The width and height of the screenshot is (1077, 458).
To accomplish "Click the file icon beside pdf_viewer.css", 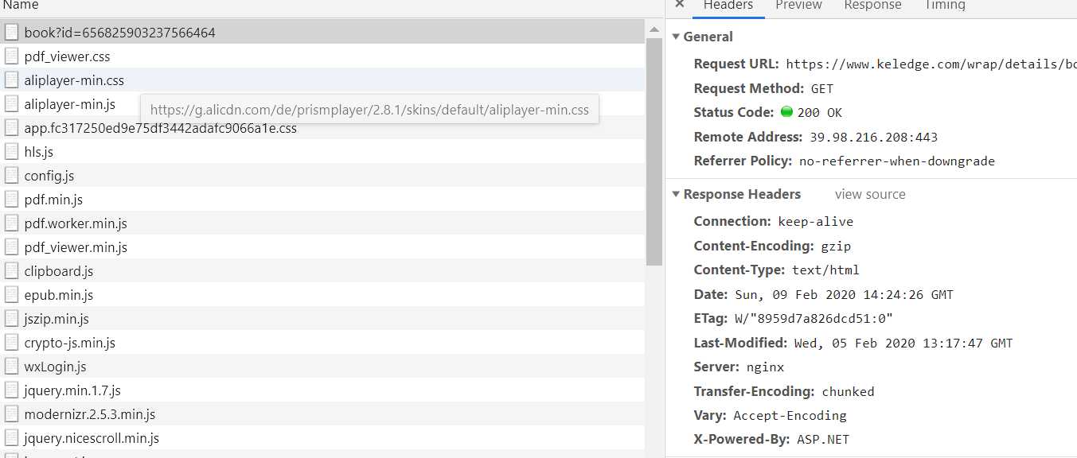I will 11,56.
